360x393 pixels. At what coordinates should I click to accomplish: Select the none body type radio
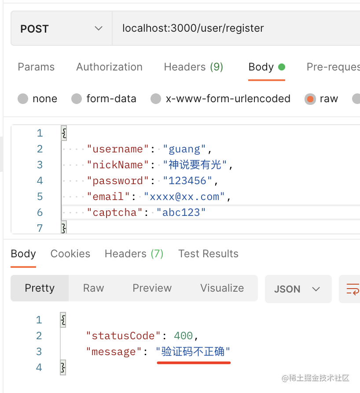[23, 99]
